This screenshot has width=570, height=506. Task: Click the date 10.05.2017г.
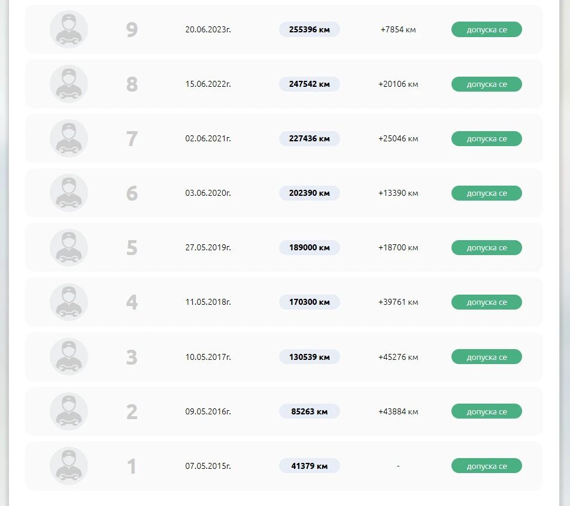(x=208, y=357)
